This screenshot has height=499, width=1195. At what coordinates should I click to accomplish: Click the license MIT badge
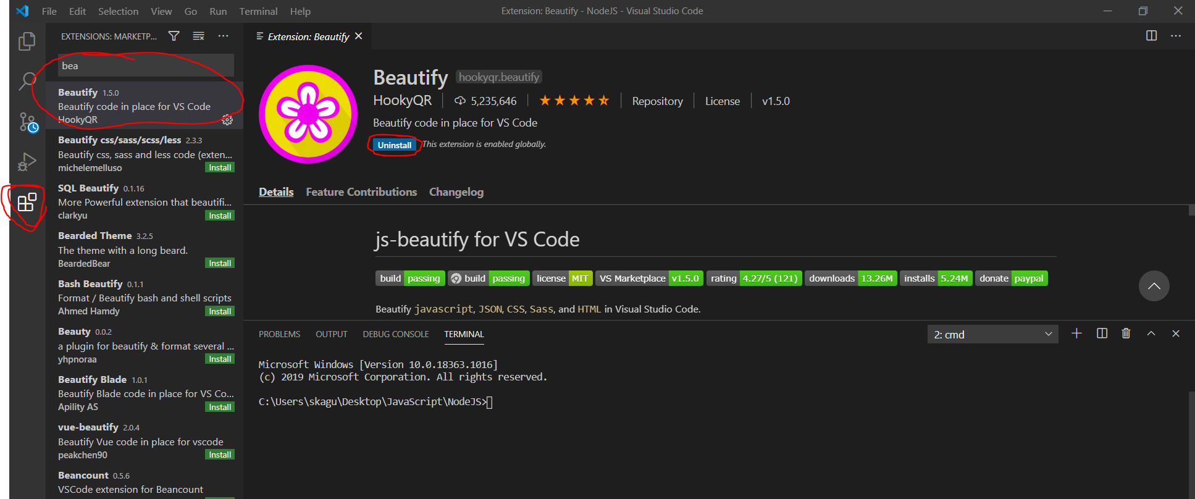(x=563, y=279)
